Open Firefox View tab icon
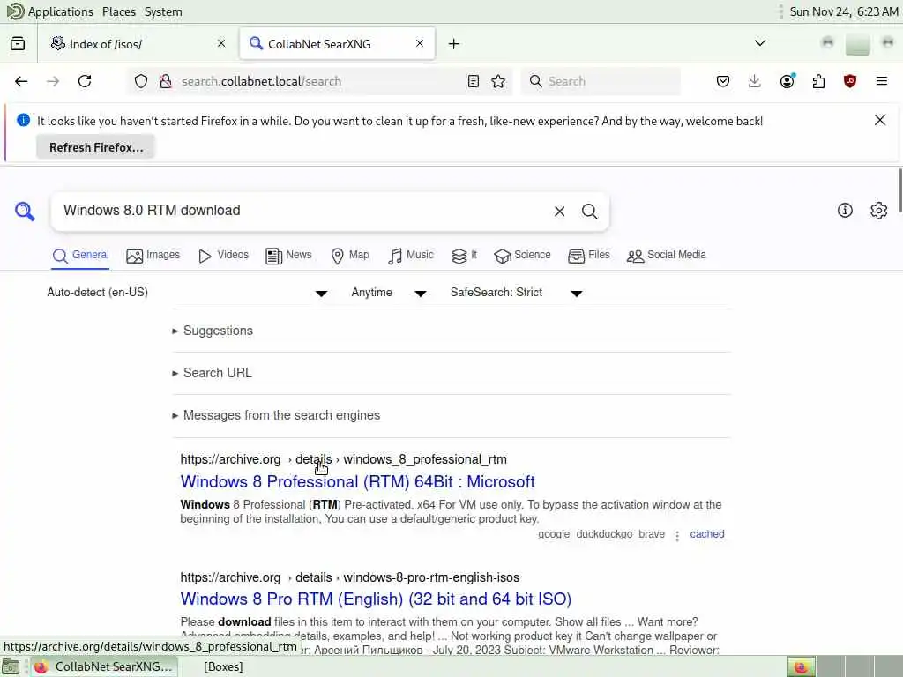 [x=18, y=44]
